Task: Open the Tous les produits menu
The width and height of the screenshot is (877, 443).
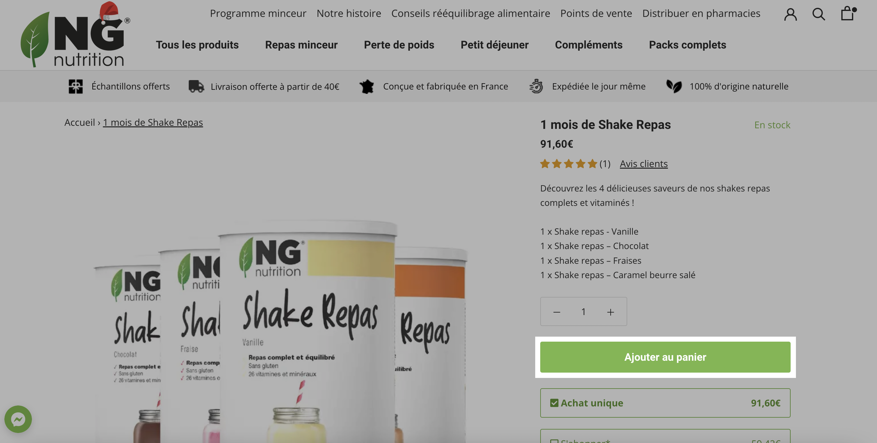Action: click(197, 45)
